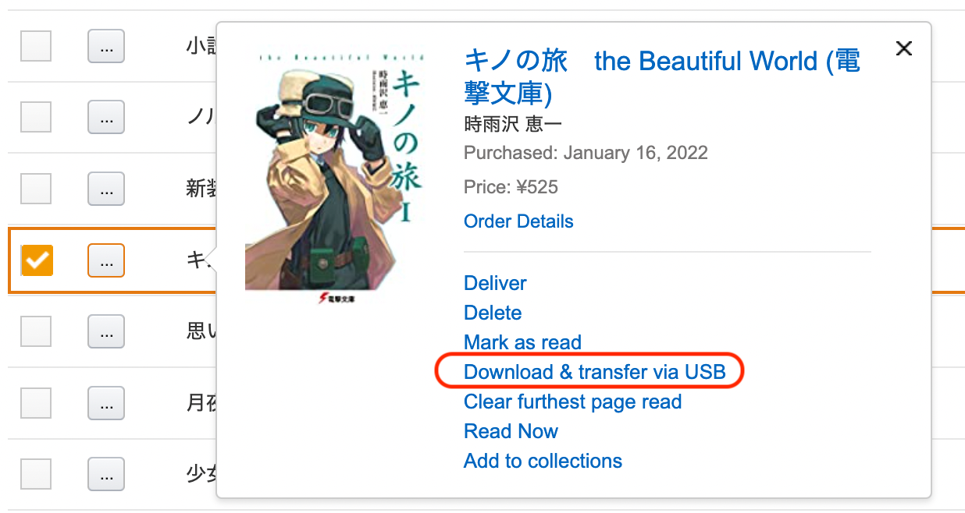Tick the checkbox for the 小説 row

click(x=36, y=46)
